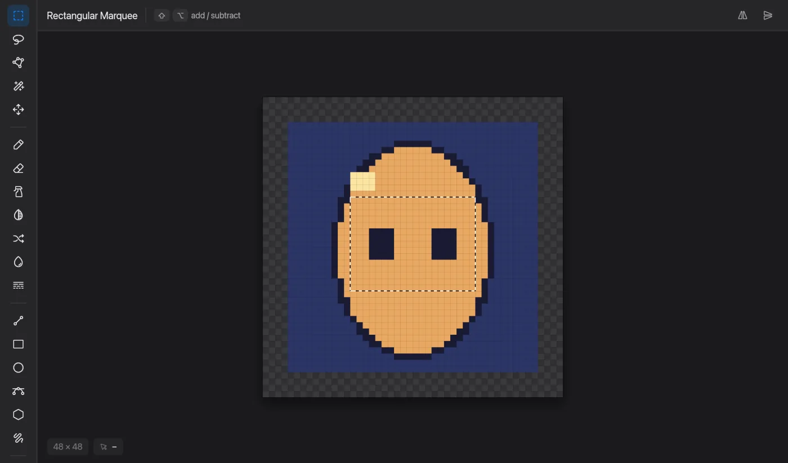Select the Lasso selection tool

19,39
